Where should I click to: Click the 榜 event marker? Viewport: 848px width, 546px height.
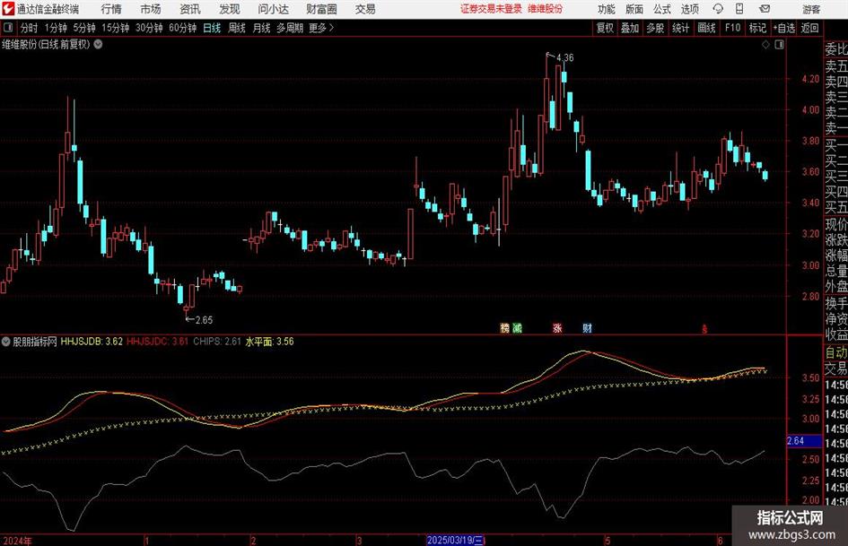[x=504, y=327]
